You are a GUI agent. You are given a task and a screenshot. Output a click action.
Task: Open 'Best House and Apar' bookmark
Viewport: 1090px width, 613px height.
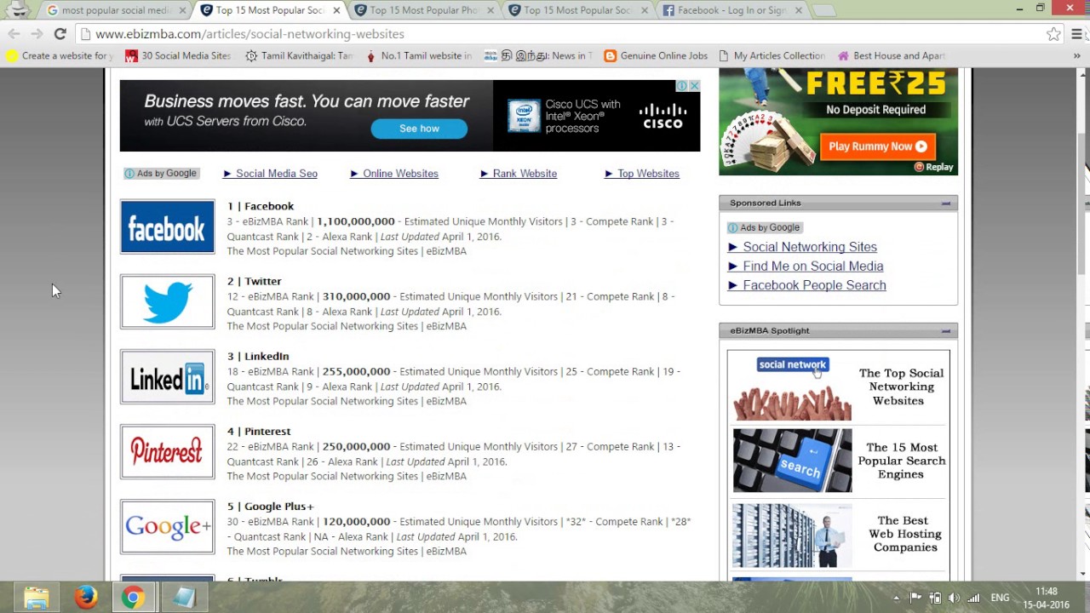pyautogui.click(x=891, y=55)
